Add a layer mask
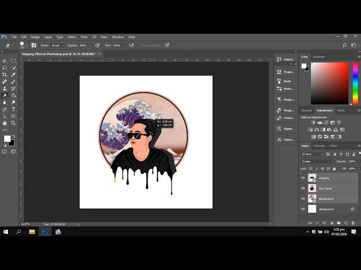The height and width of the screenshot is (270, 361). [x=324, y=223]
